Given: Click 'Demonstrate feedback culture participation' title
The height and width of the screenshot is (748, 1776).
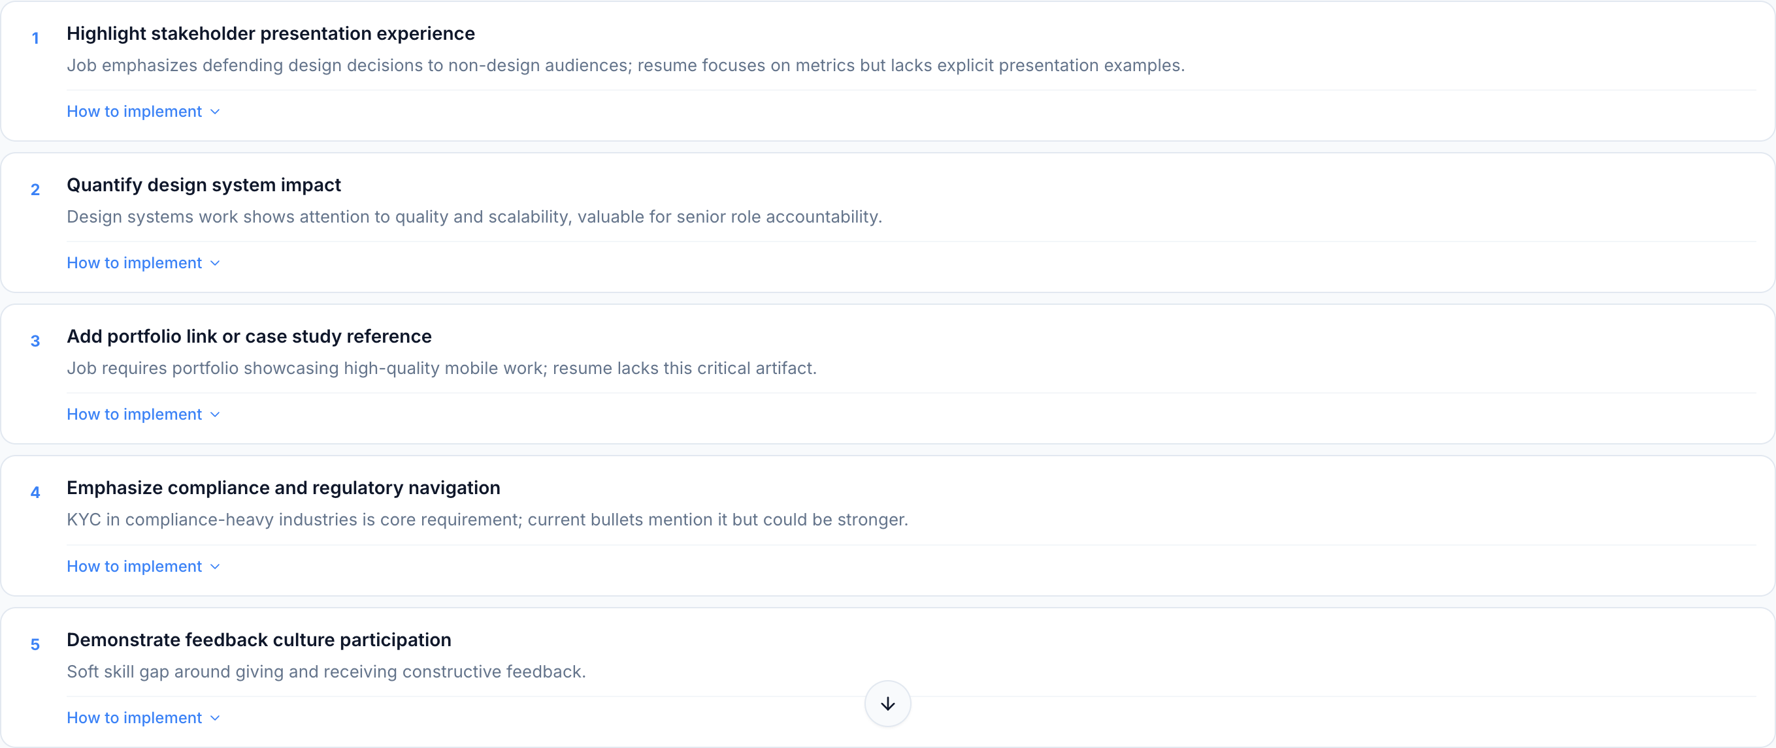Looking at the screenshot, I should pyautogui.click(x=259, y=639).
